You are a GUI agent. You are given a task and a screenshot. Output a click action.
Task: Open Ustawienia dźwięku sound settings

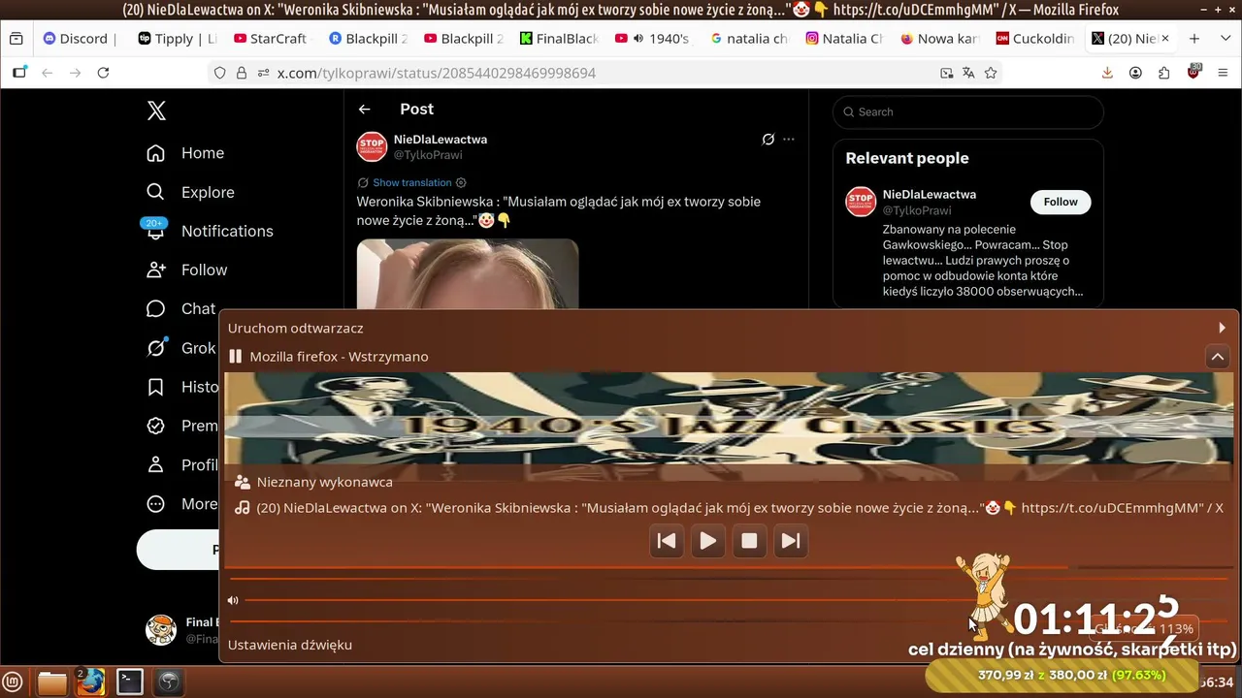pyautogui.click(x=290, y=645)
